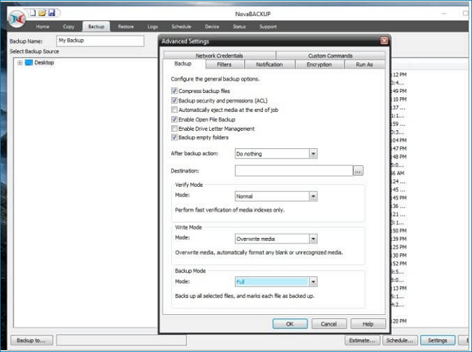This screenshot has height=352, width=472.
Task: Toggle Backup empty folders checkbox
Action: 175,138
